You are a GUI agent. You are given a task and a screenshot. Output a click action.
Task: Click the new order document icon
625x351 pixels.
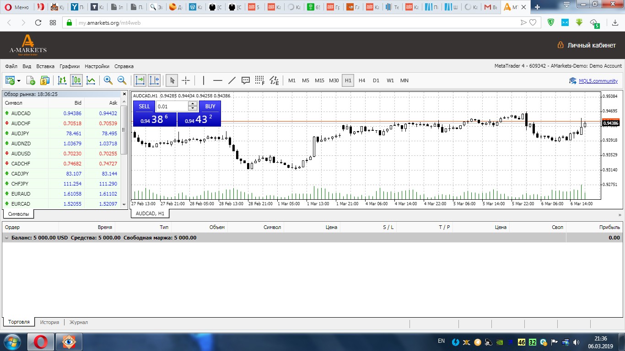tap(31, 80)
